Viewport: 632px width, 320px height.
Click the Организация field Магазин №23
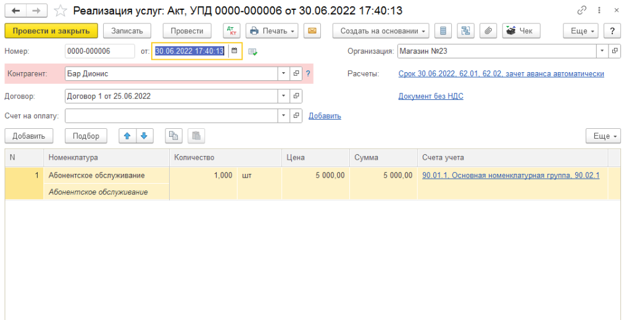497,51
